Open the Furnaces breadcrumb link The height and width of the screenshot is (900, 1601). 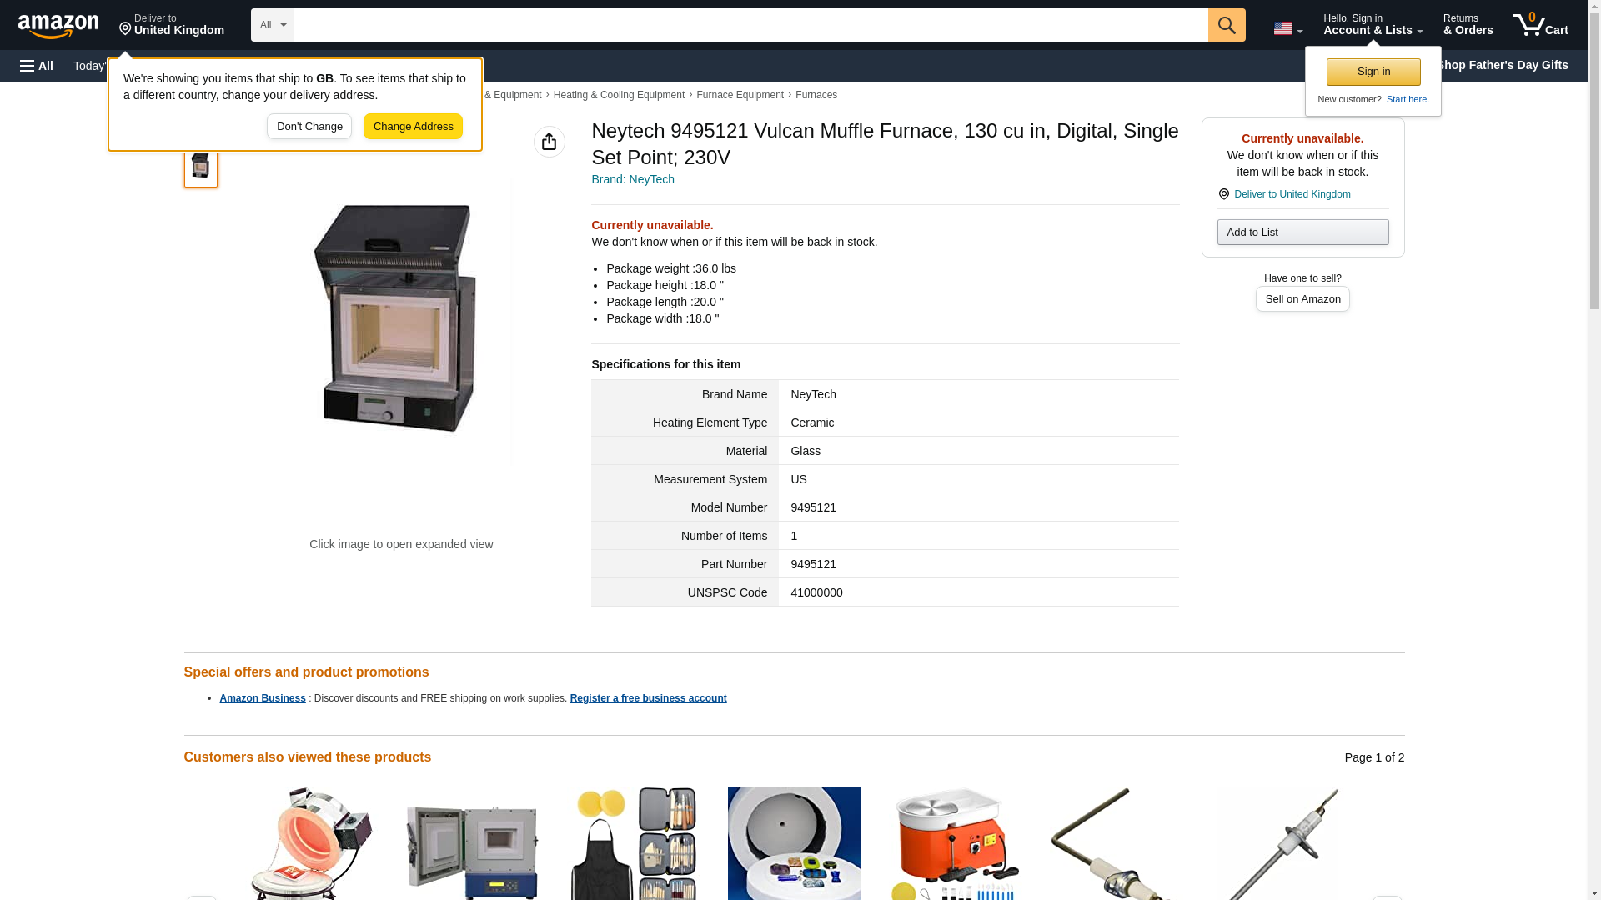(x=816, y=95)
